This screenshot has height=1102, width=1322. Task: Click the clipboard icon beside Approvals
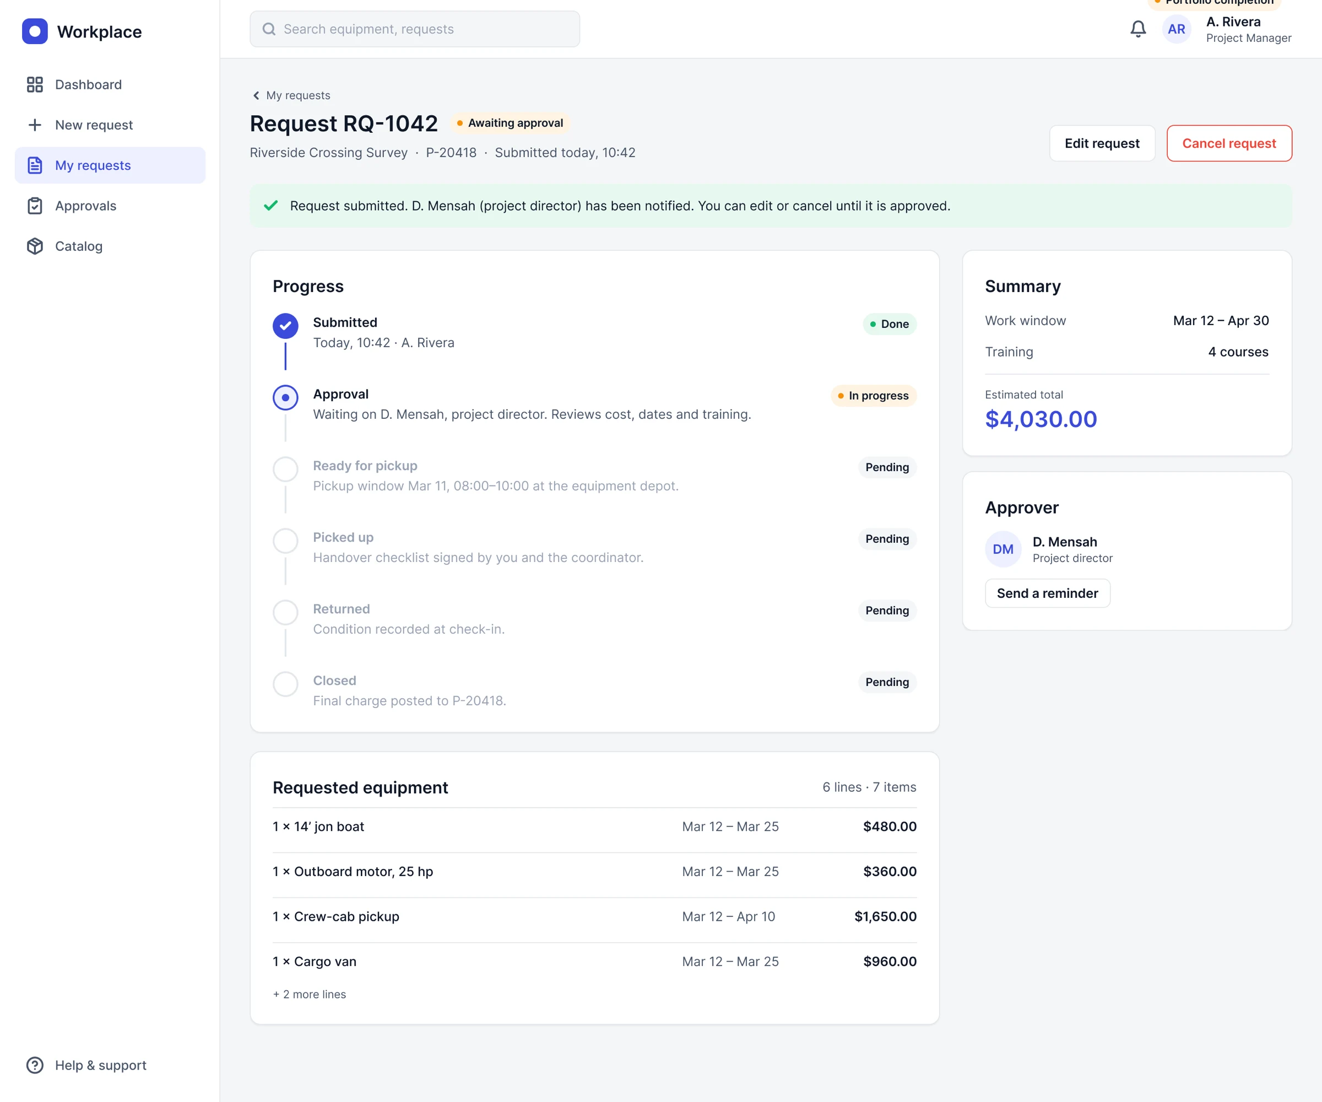[x=35, y=206]
